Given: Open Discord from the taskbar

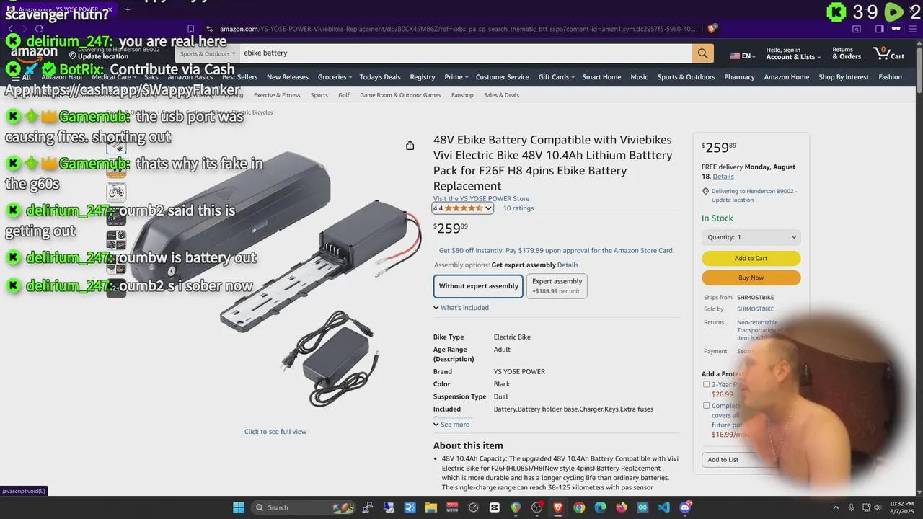Looking at the screenshot, I should [685, 507].
